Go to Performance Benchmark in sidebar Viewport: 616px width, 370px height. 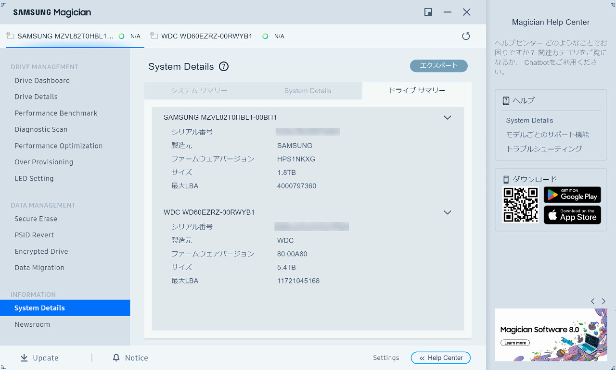tap(56, 113)
